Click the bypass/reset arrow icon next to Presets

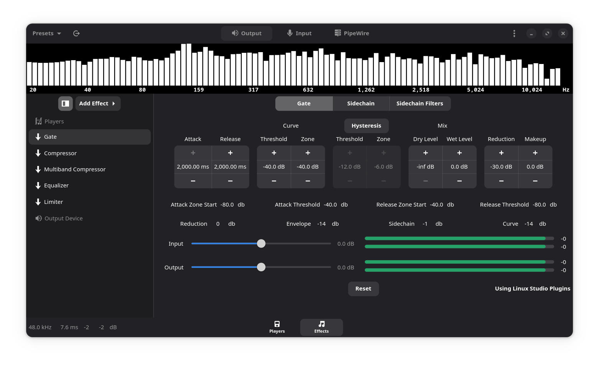[76, 33]
